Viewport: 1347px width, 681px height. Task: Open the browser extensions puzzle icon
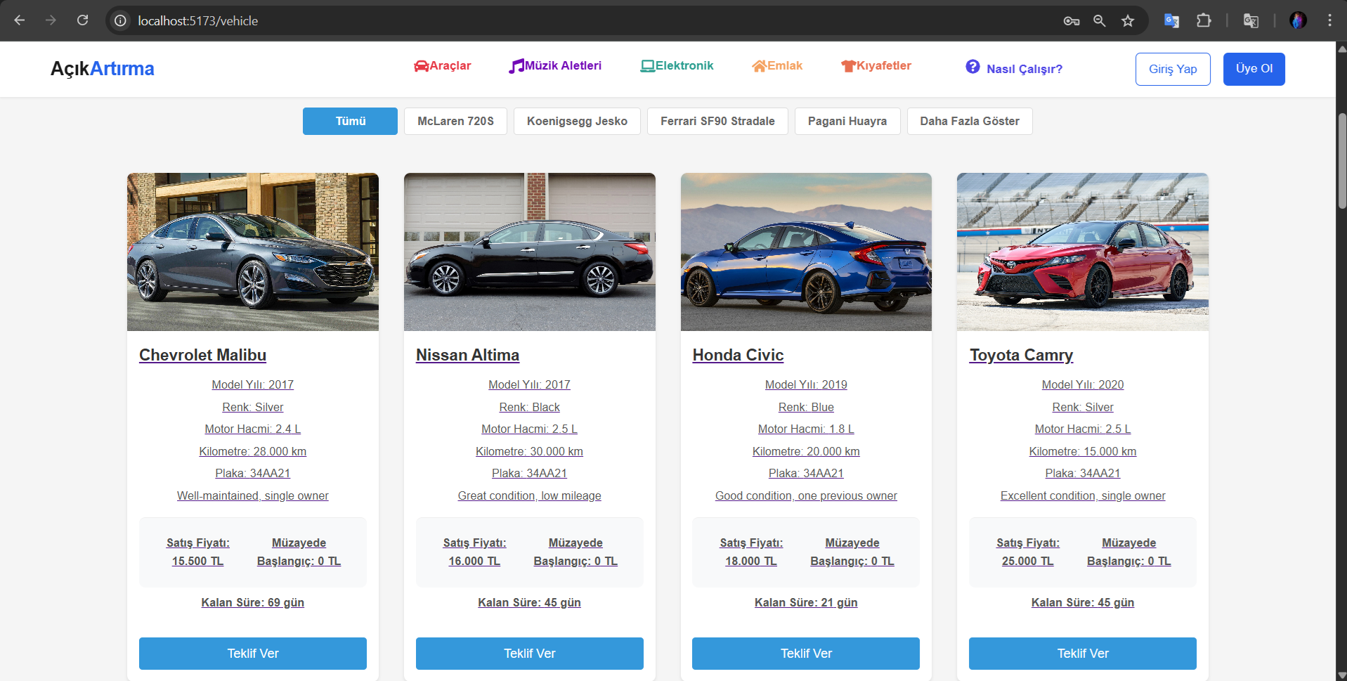1204,20
